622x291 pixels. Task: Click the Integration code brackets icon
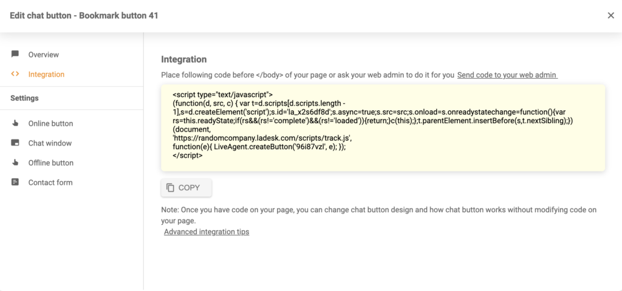coord(15,75)
